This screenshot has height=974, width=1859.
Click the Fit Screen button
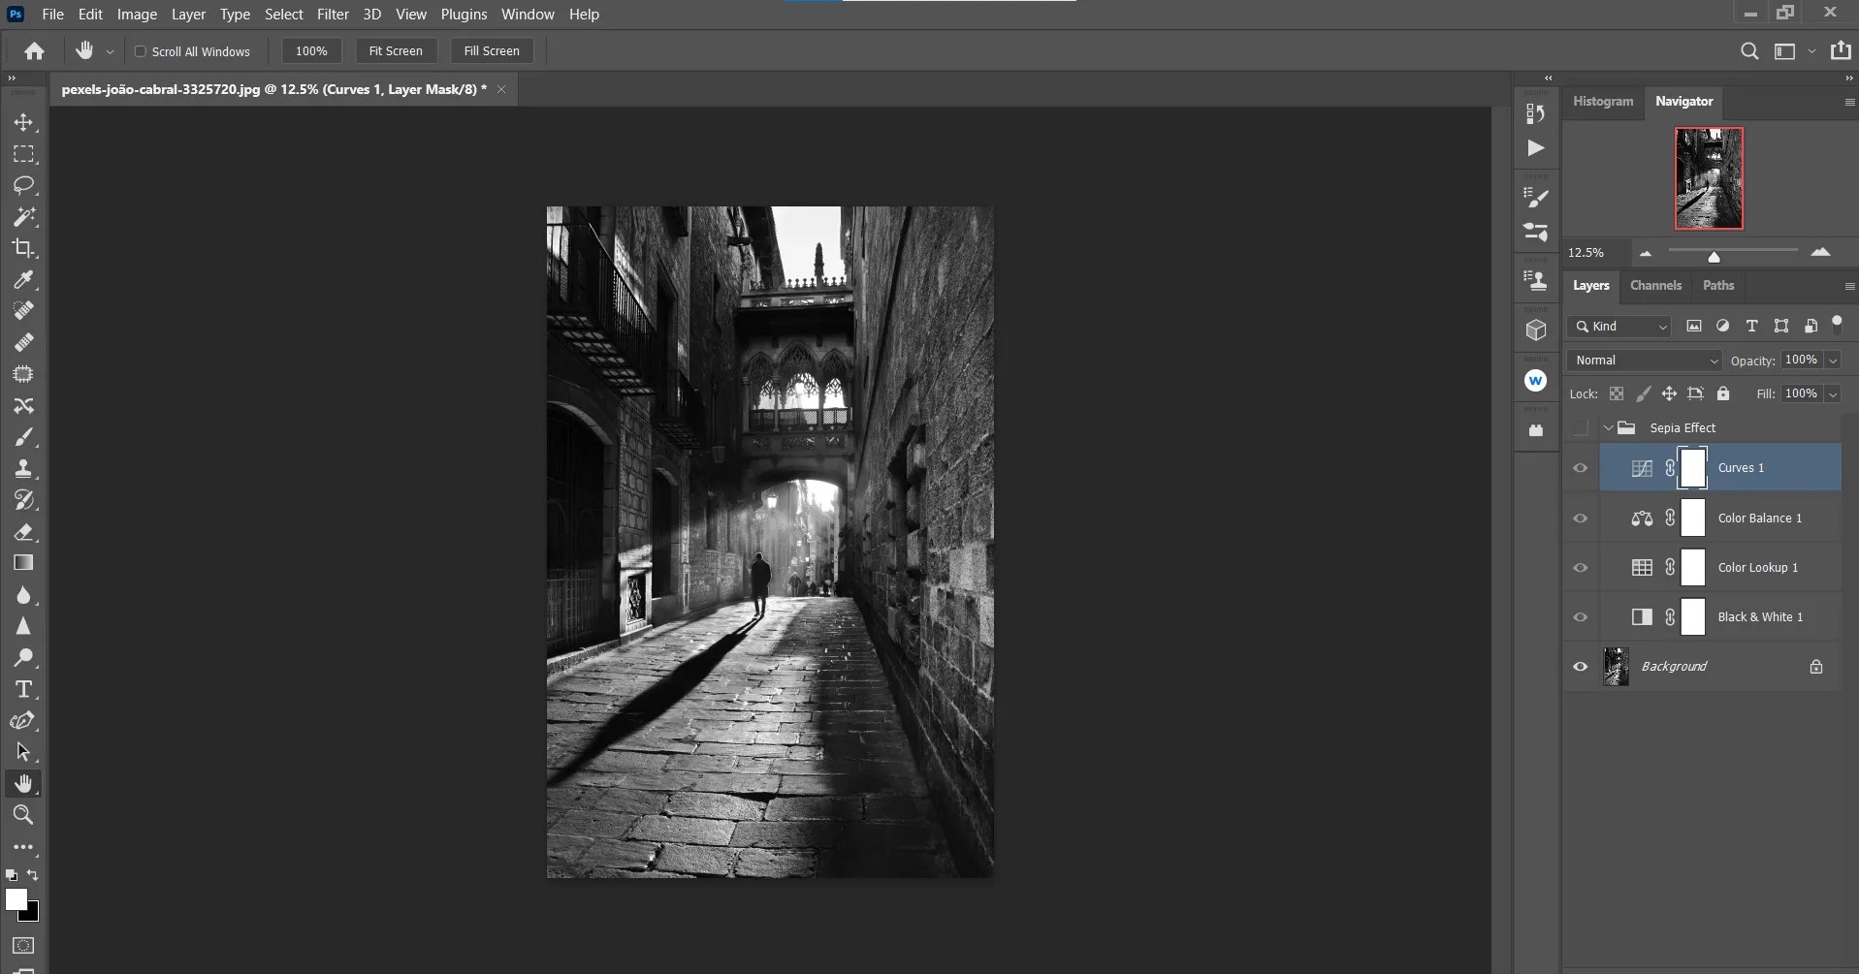396,50
